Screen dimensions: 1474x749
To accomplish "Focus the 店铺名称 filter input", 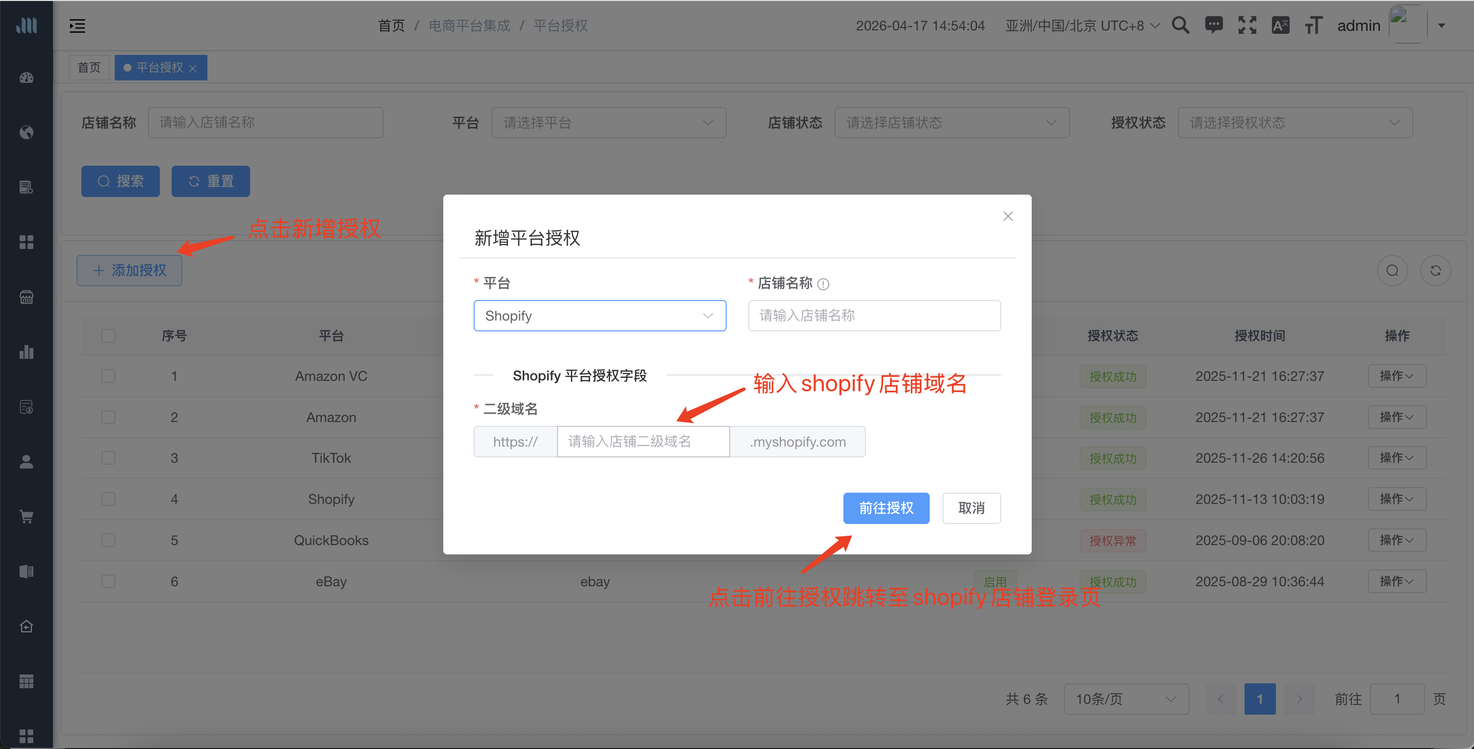I will [265, 123].
